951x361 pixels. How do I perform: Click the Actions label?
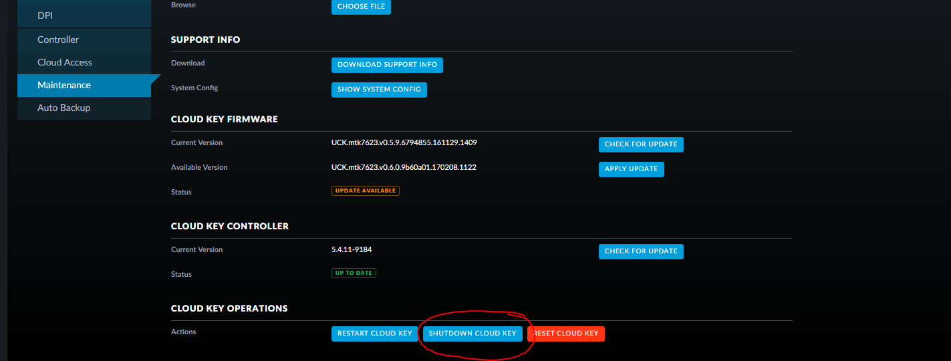[184, 332]
